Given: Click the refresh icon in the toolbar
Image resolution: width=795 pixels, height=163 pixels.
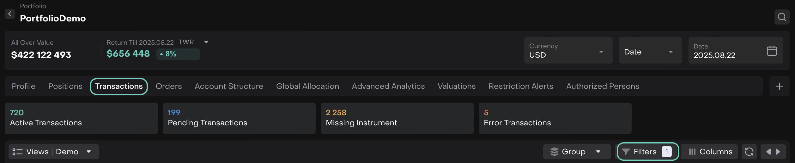Looking at the screenshot, I should [749, 152].
